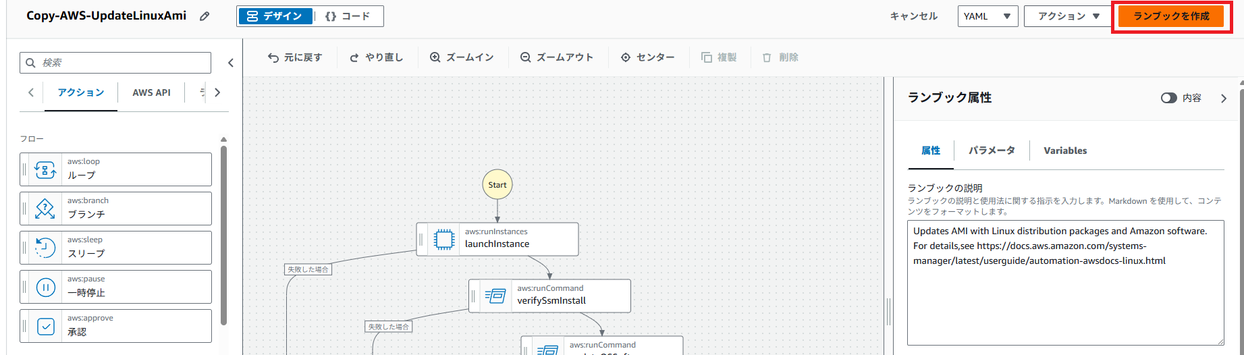Viewport: 1244px width, 355px height.
Task: Click the ループ action label
Action: click(x=81, y=175)
